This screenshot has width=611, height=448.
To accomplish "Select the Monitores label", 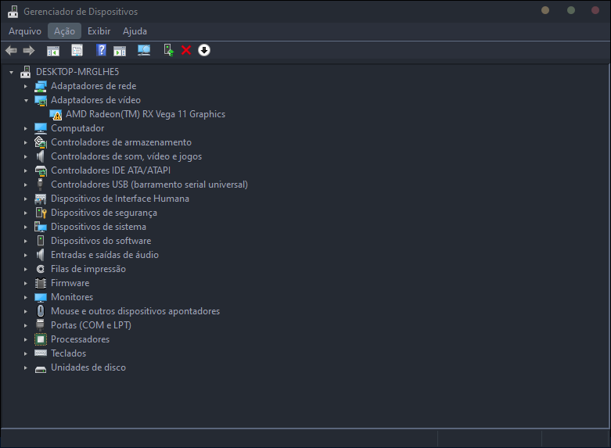I will pos(72,297).
